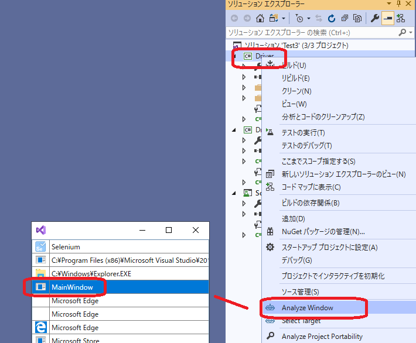Viewport: 416px width, 343px height.
Task: Collapse the second Dr project node arrow
Action: pyautogui.click(x=234, y=130)
